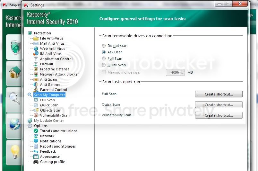Click the My Update Center globe icon
This screenshot has width=258, height=171.
click(x=30, y=121)
